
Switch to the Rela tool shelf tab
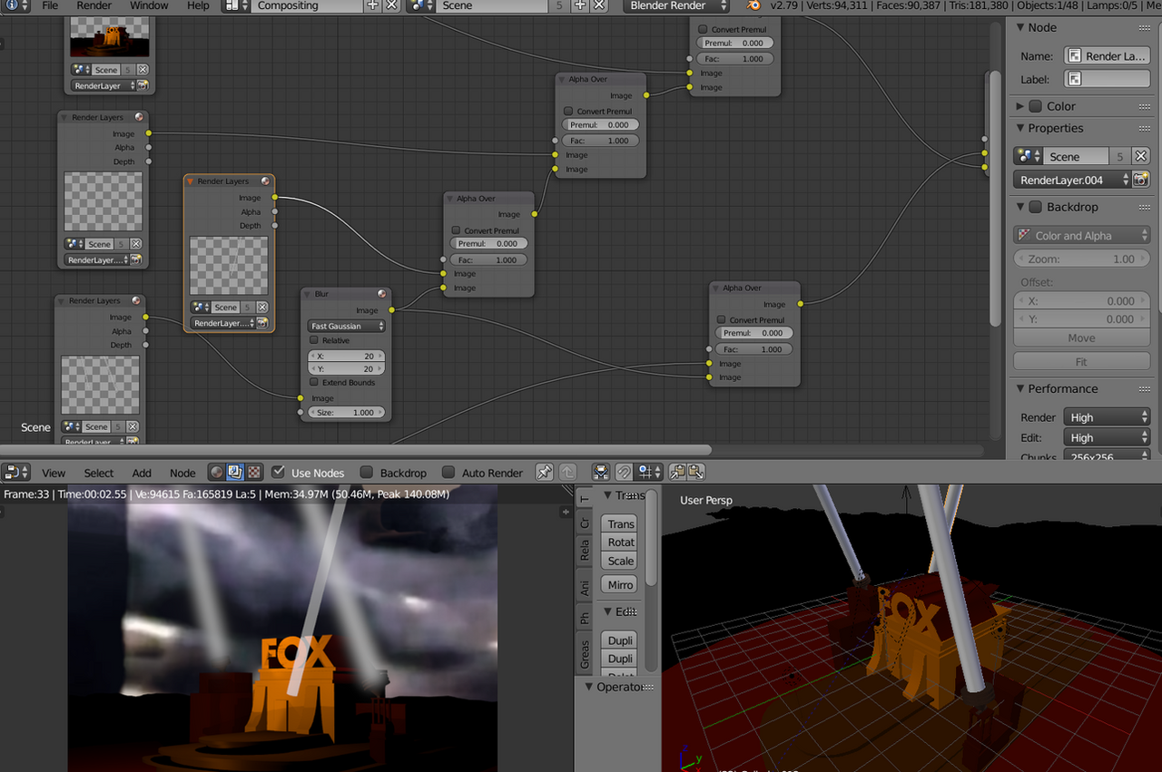tap(585, 550)
